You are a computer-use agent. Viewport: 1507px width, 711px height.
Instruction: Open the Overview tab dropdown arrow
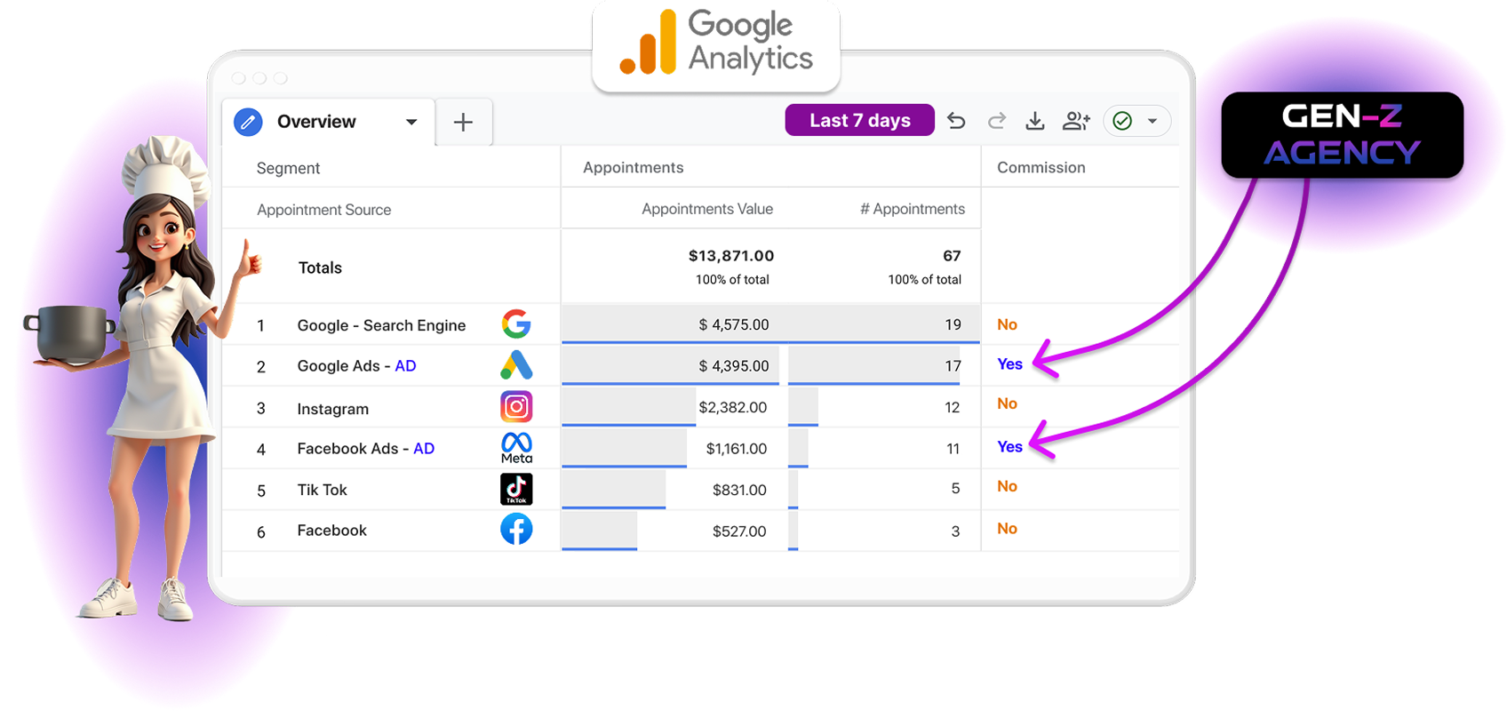tap(411, 122)
